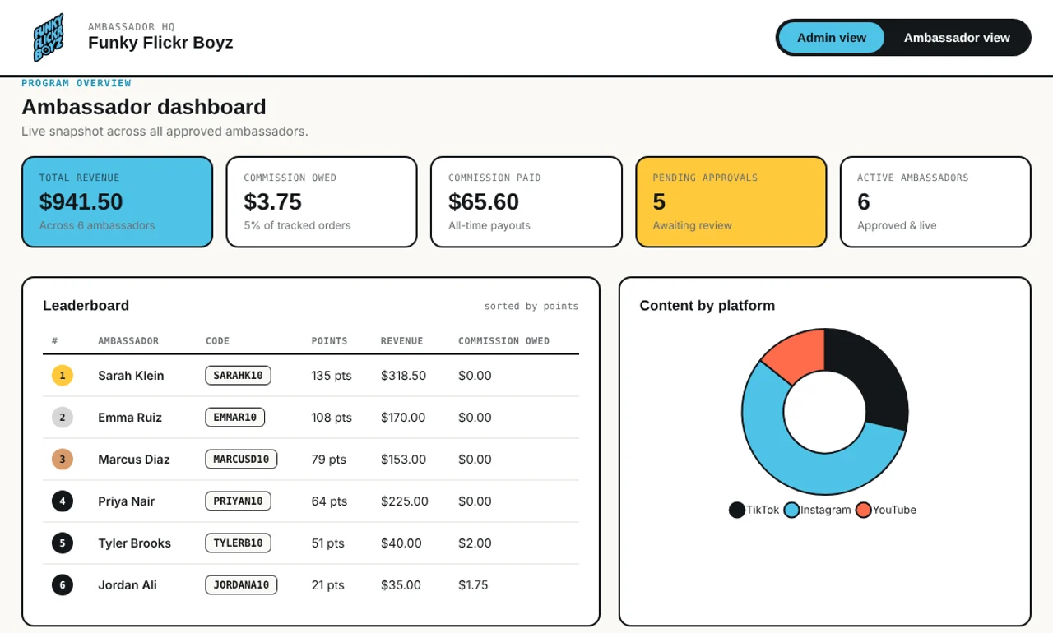Image resolution: width=1053 pixels, height=633 pixels.
Task: Click the Commission Owed column header
Action: click(503, 341)
